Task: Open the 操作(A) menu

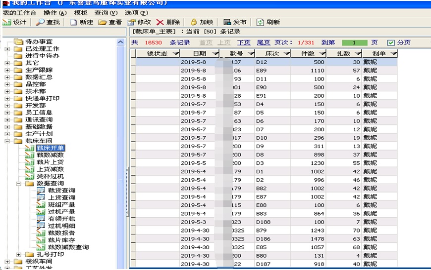Action: (x=55, y=13)
